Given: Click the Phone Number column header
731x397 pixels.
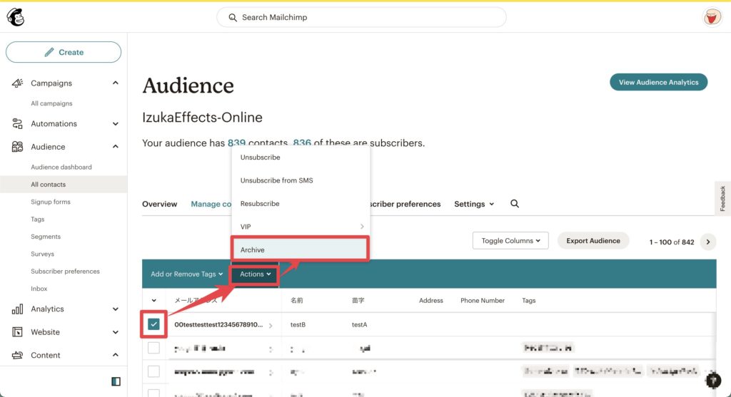Looking at the screenshot, I should tap(483, 301).
